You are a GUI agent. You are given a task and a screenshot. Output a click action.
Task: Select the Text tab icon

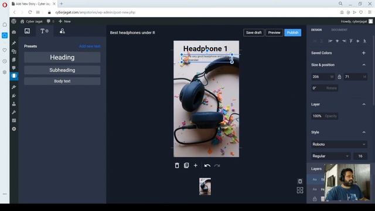pos(45,31)
